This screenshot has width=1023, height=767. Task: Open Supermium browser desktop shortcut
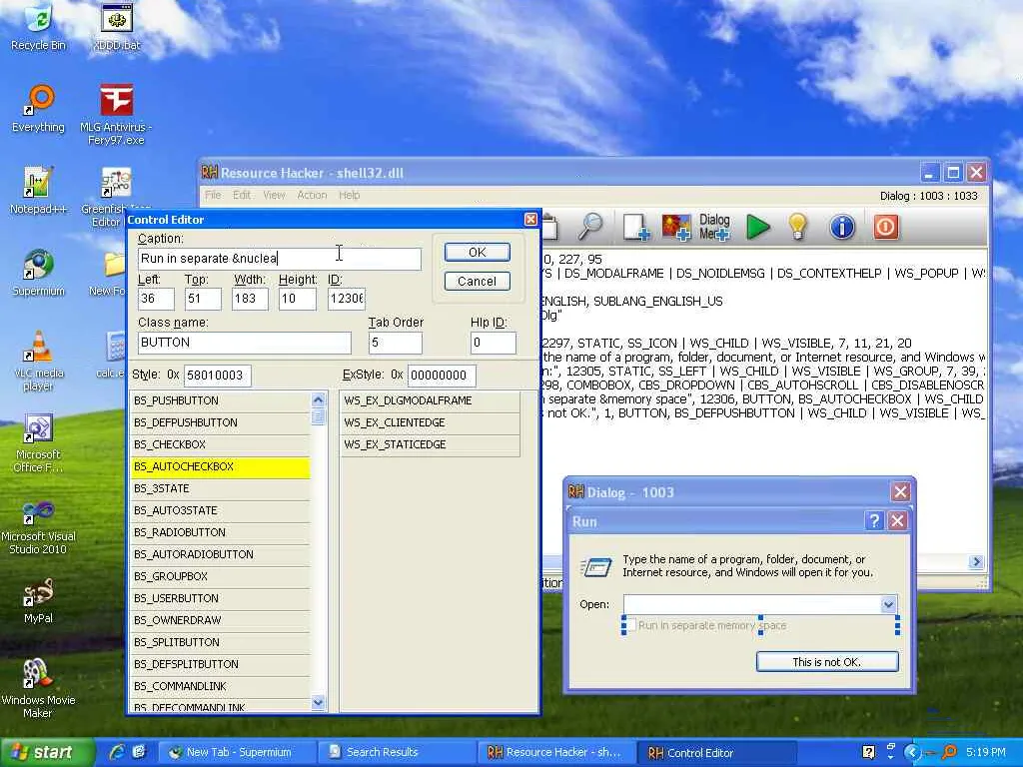[x=39, y=273]
